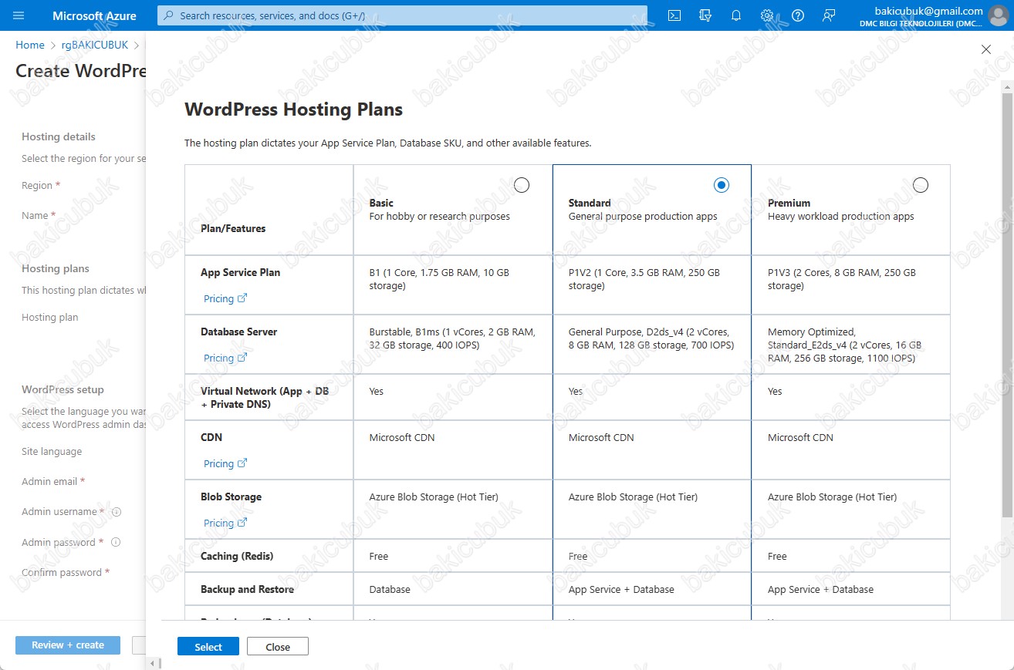The image size is (1014, 670).
Task: Click the Basic plan title text
Action: [381, 203]
